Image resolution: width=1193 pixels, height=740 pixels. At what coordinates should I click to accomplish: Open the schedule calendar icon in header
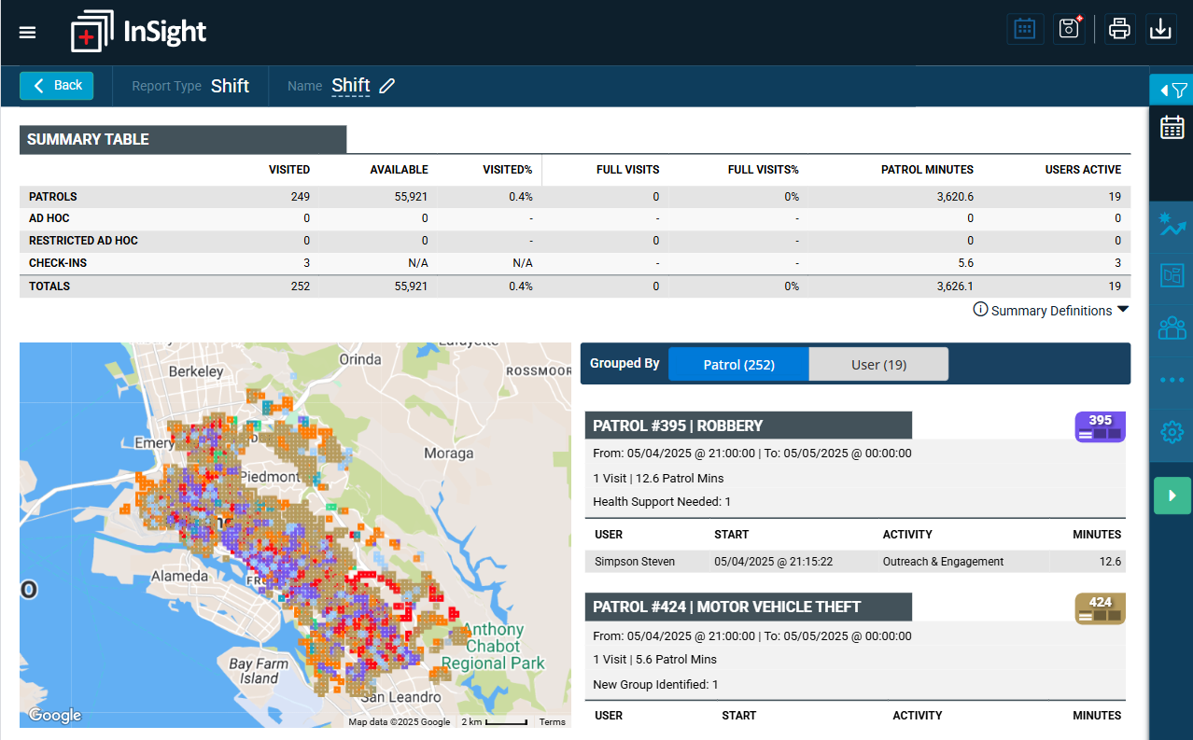click(1025, 29)
